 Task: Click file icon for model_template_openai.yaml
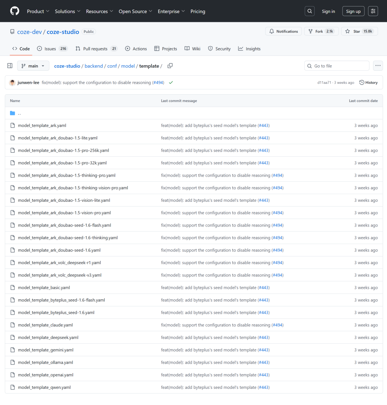click(x=13, y=375)
